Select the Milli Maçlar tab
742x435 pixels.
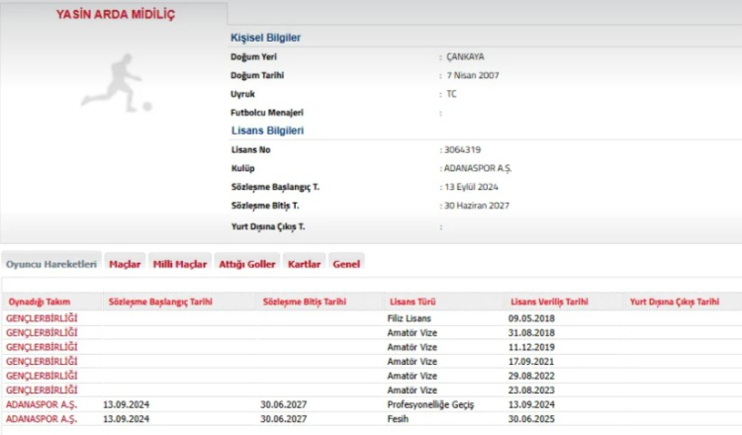(x=179, y=264)
